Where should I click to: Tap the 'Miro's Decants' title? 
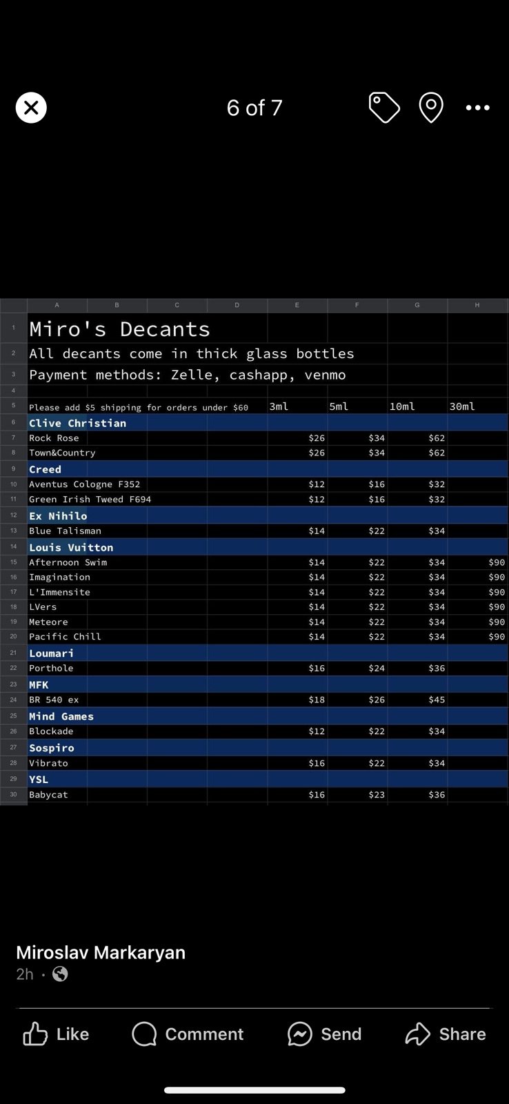coord(119,329)
